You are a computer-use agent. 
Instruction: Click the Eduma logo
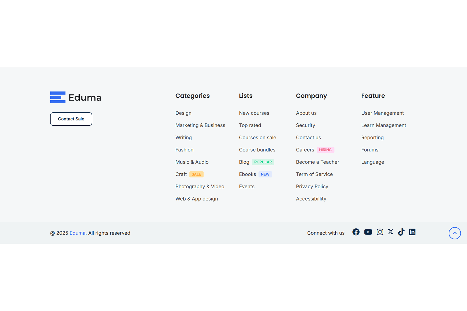point(76,97)
